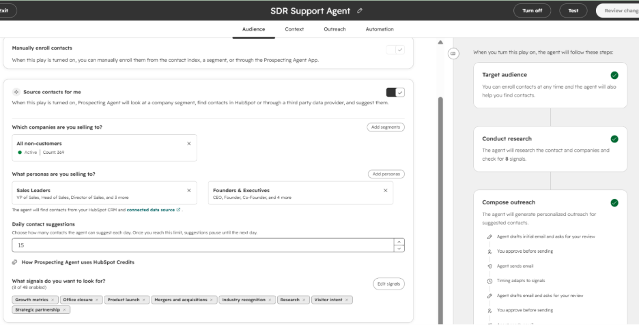
Task: Select the All non-customers segment card
Action: pos(104,148)
